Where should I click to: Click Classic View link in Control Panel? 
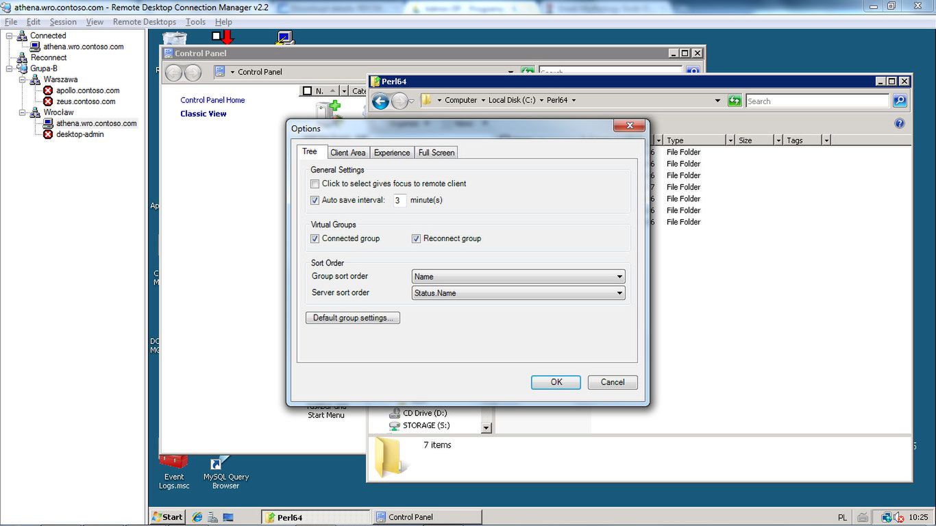(x=204, y=114)
